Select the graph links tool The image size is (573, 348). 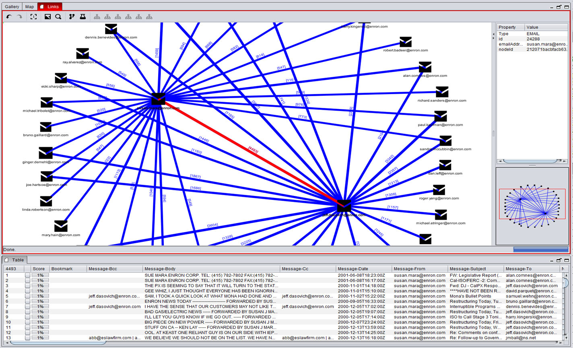72,16
